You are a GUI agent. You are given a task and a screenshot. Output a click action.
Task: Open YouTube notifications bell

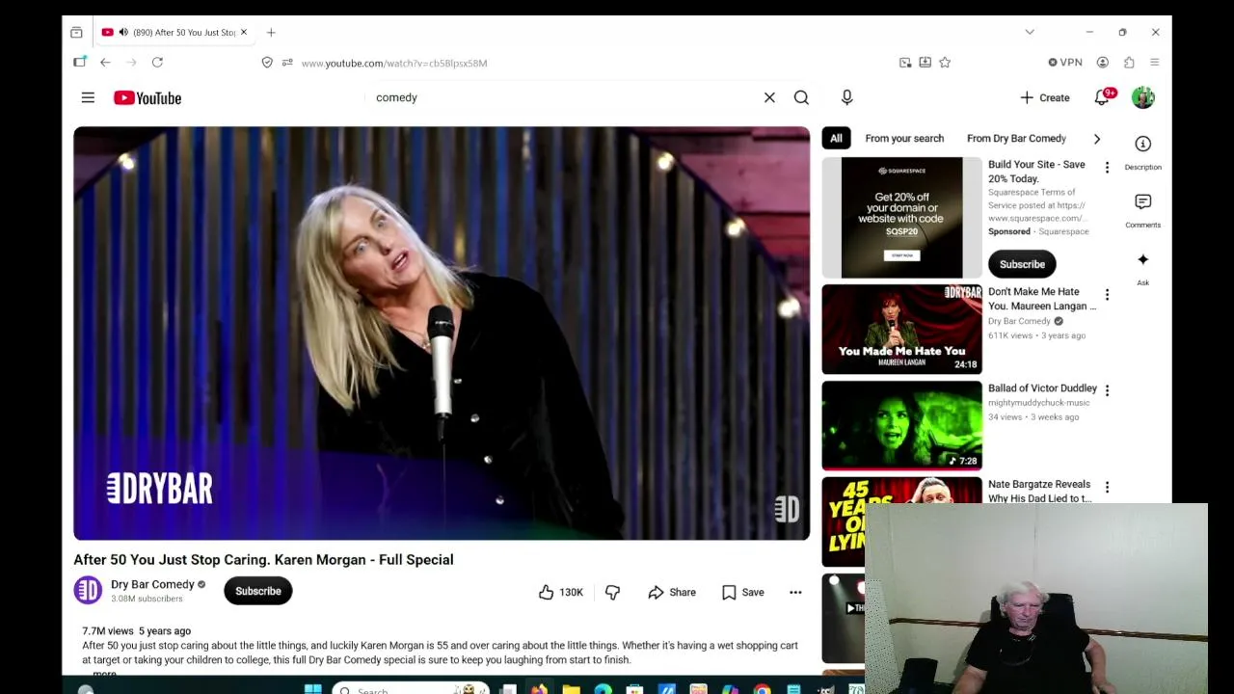pos(1102,97)
